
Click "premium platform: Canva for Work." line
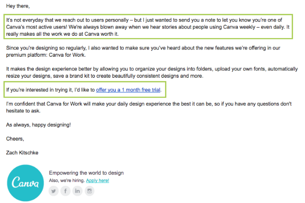coord(46,55)
